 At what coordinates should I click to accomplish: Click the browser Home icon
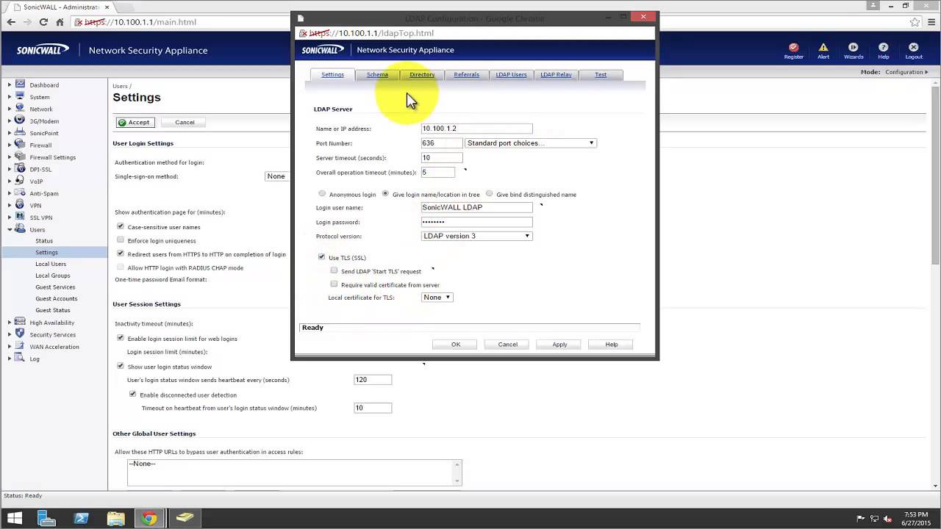(x=60, y=22)
